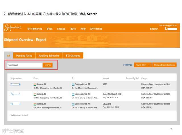Change language from English
This screenshot has width=182, height=135.
tap(154, 29)
